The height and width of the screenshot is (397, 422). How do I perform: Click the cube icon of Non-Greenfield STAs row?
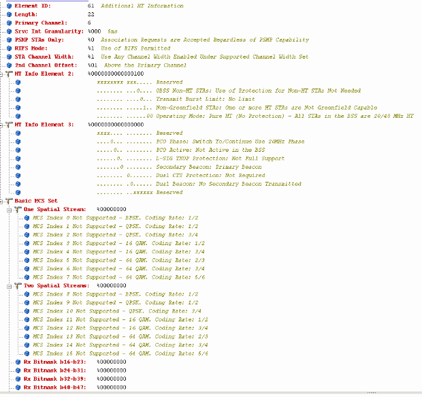[x=18, y=108]
